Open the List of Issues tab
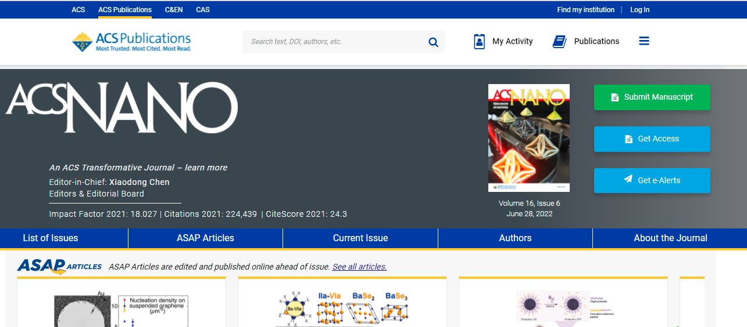 (x=51, y=238)
